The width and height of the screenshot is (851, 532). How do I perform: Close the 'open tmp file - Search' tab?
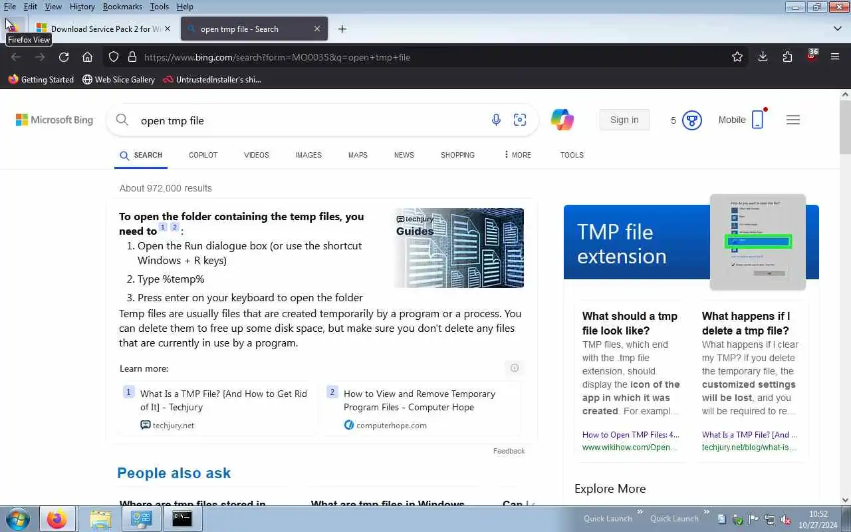point(317,29)
